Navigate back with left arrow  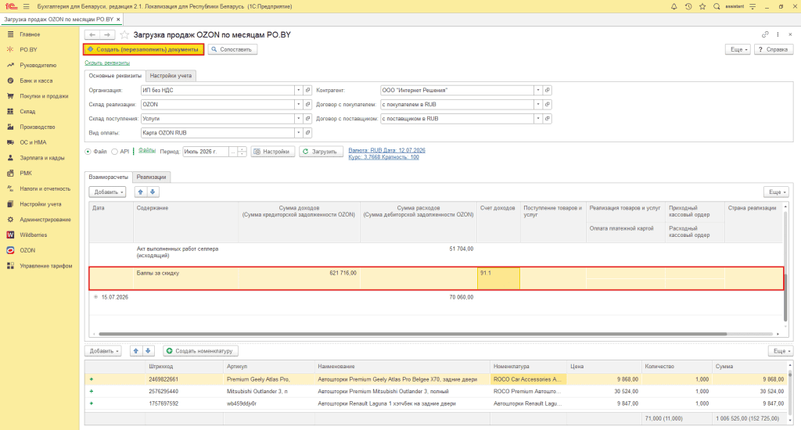(x=92, y=34)
